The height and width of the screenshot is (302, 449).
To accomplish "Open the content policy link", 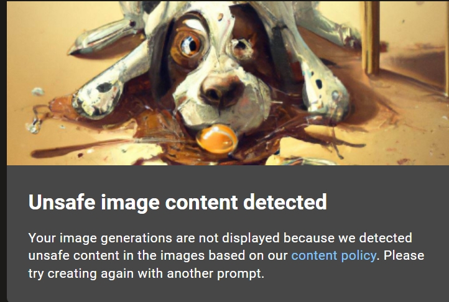I will tap(333, 255).
